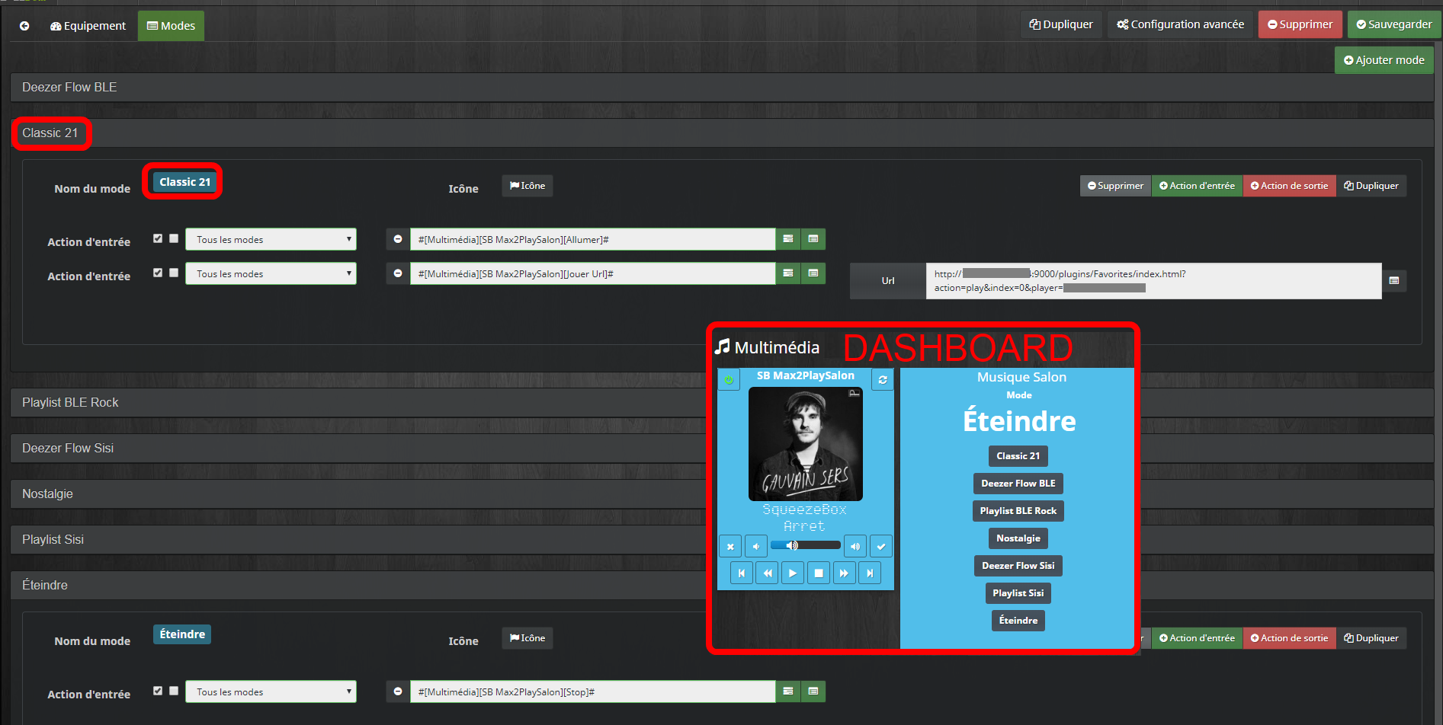This screenshot has width=1443, height=725.
Task: Skip to next track in dashboard player
Action: tap(870, 573)
